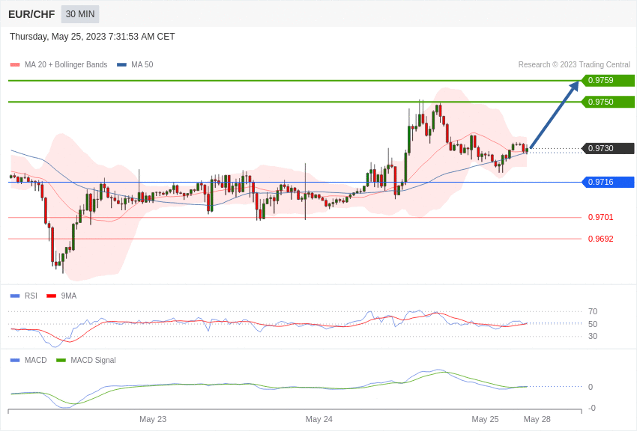Click the RSI 30 axis value
Image resolution: width=637 pixels, height=431 pixels.
[x=593, y=336]
